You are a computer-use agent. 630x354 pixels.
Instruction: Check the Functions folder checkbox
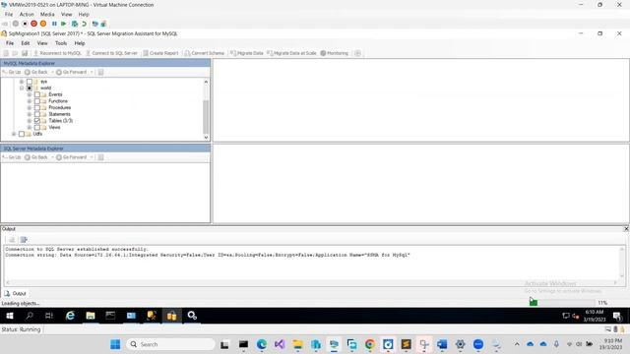click(x=37, y=101)
